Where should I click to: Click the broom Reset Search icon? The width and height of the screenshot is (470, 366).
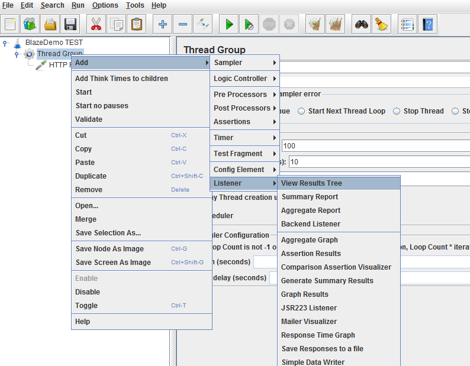pos(382,24)
